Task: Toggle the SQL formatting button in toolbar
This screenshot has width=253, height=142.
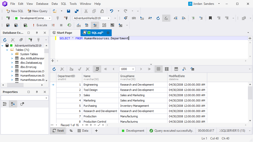Action: click(x=166, y=18)
